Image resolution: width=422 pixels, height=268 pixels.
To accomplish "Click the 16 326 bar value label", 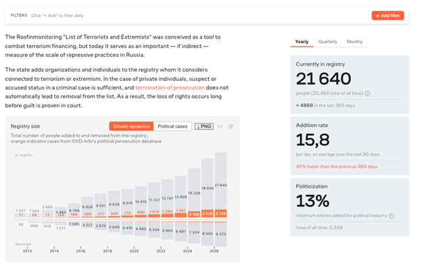I will click(194, 193).
